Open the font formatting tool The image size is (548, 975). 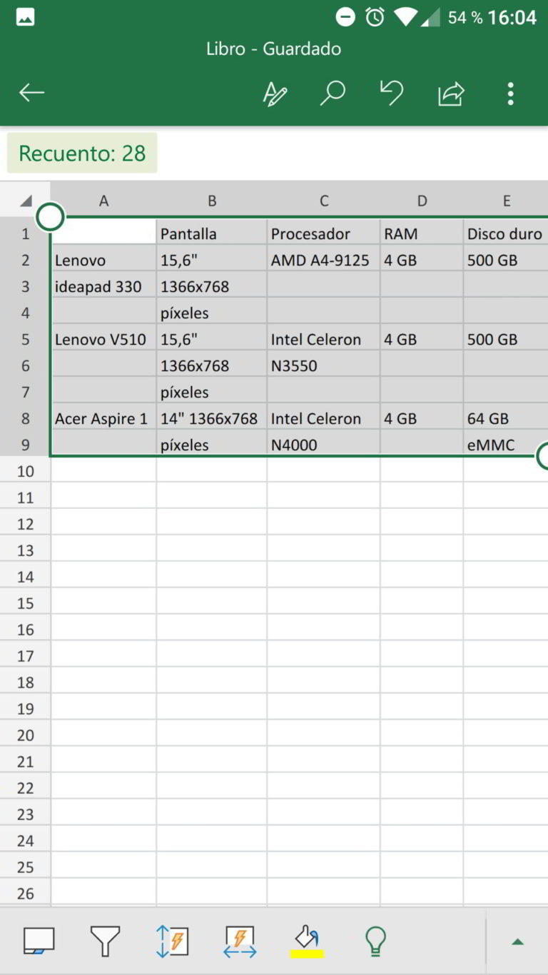pyautogui.click(x=277, y=93)
